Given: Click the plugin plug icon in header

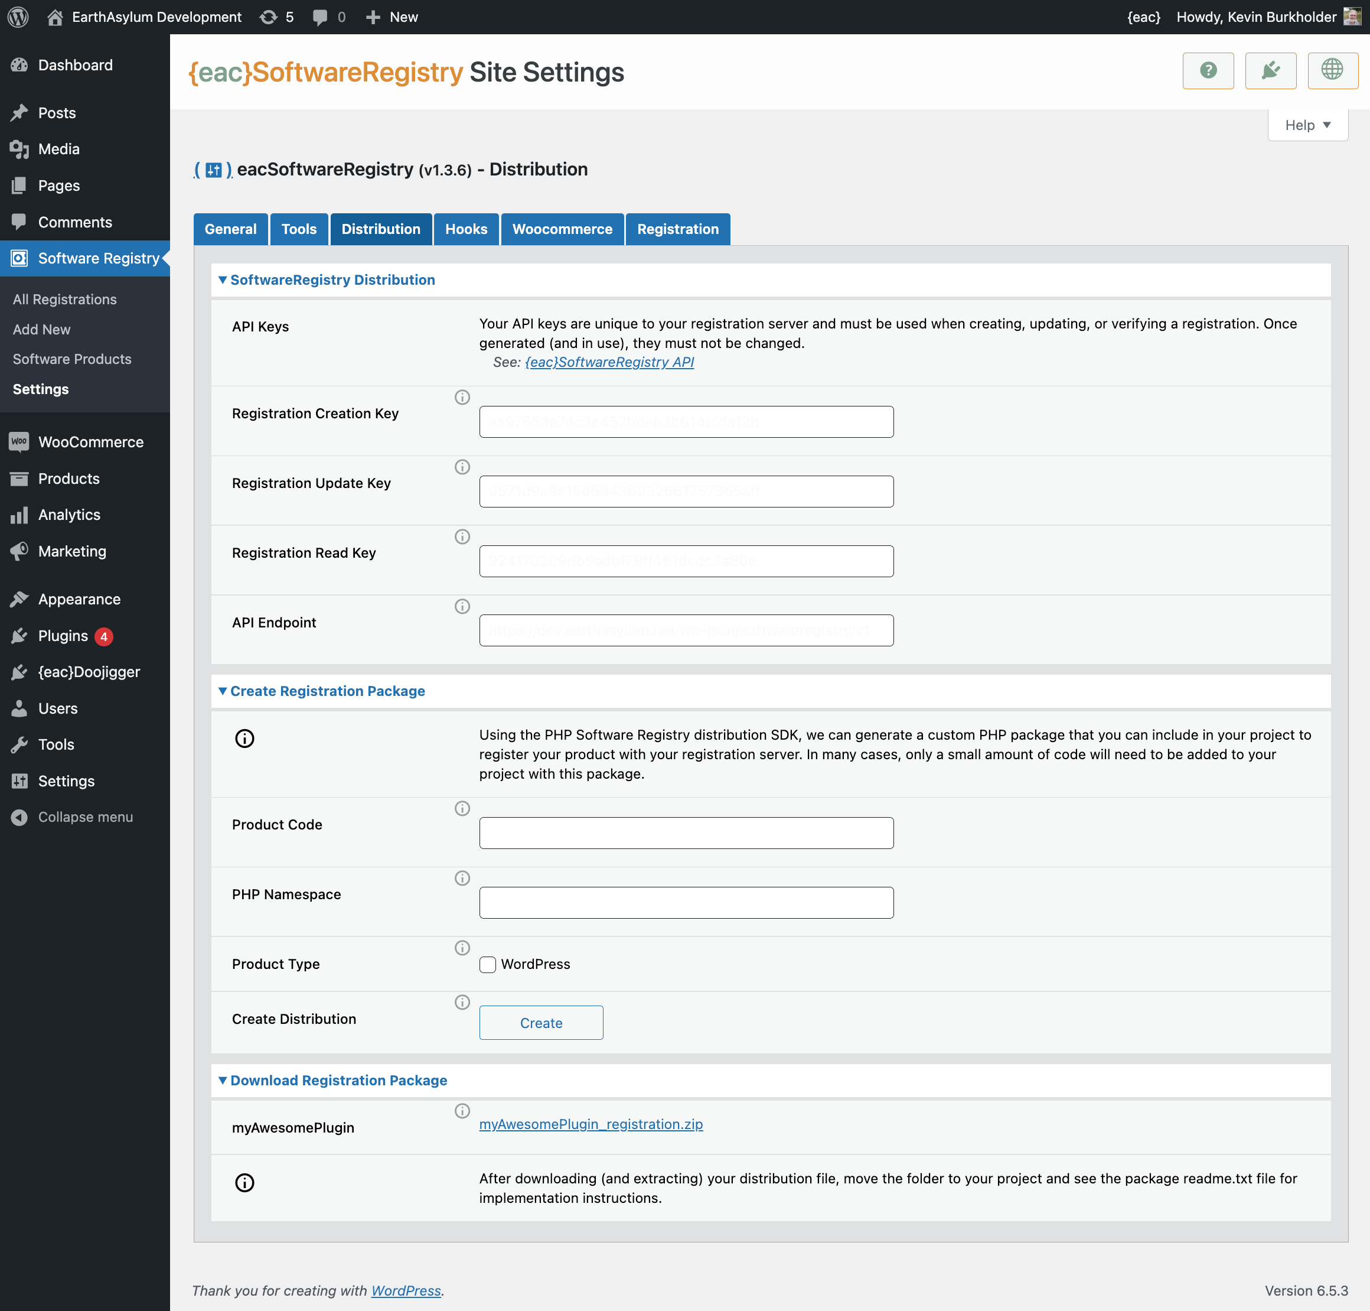Looking at the screenshot, I should (1270, 70).
